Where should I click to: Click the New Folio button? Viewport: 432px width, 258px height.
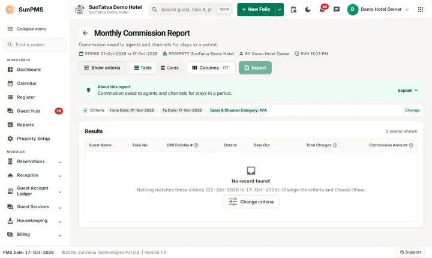(256, 10)
